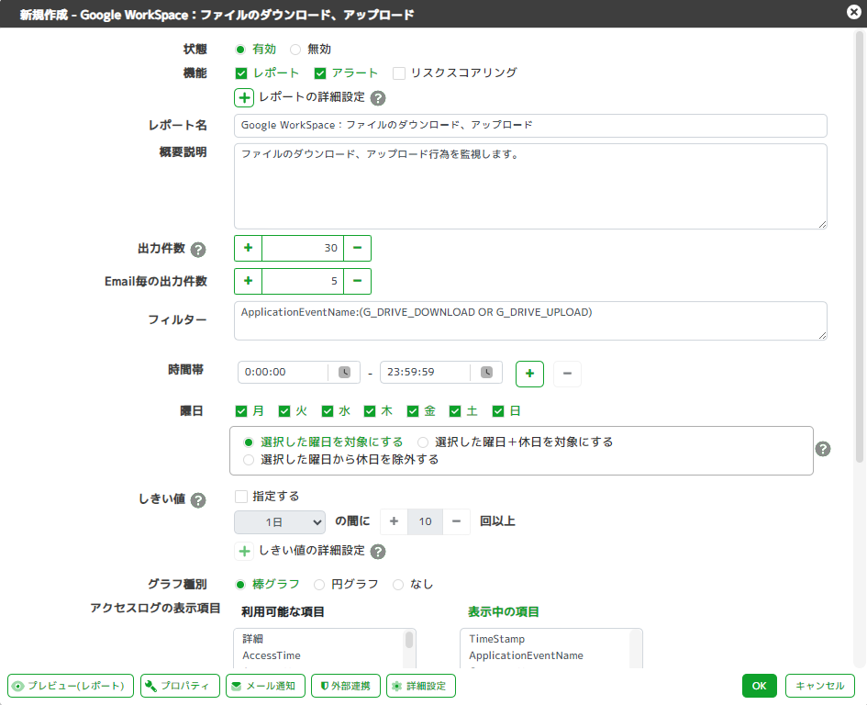Decrease Email毎の出力件数 with minus button
Image resolution: width=867 pixels, height=705 pixels.
tap(357, 281)
